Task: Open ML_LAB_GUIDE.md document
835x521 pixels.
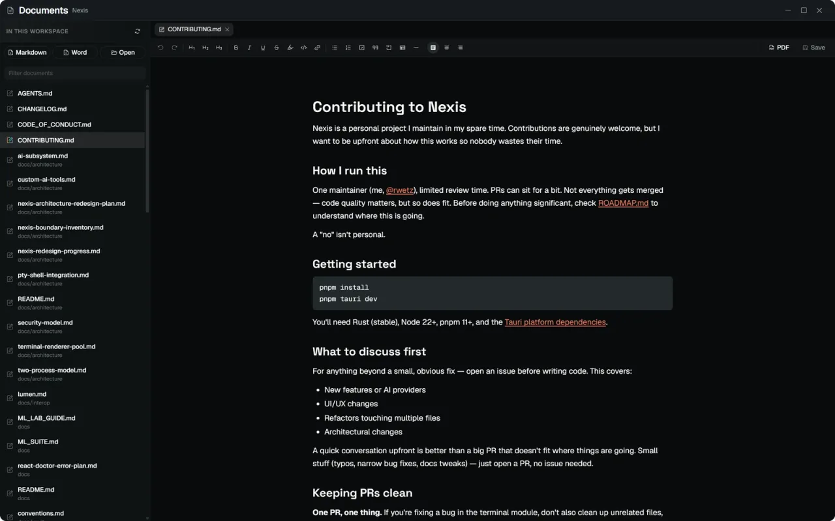Action: tap(72, 422)
